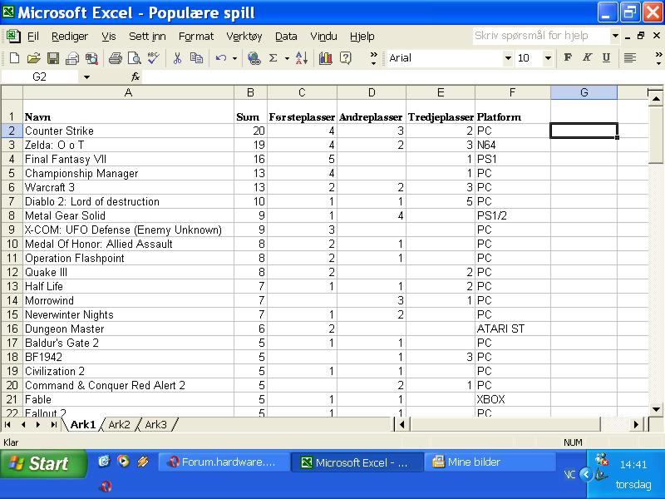Viewport: 665px width, 499px height.
Task: Save the workbook with floppy icon
Action: 53,58
